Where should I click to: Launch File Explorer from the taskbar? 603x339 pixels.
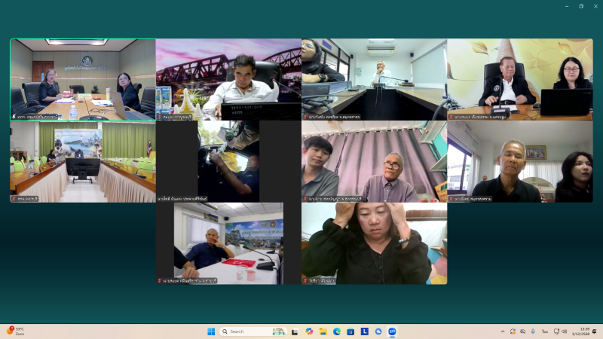point(323,331)
